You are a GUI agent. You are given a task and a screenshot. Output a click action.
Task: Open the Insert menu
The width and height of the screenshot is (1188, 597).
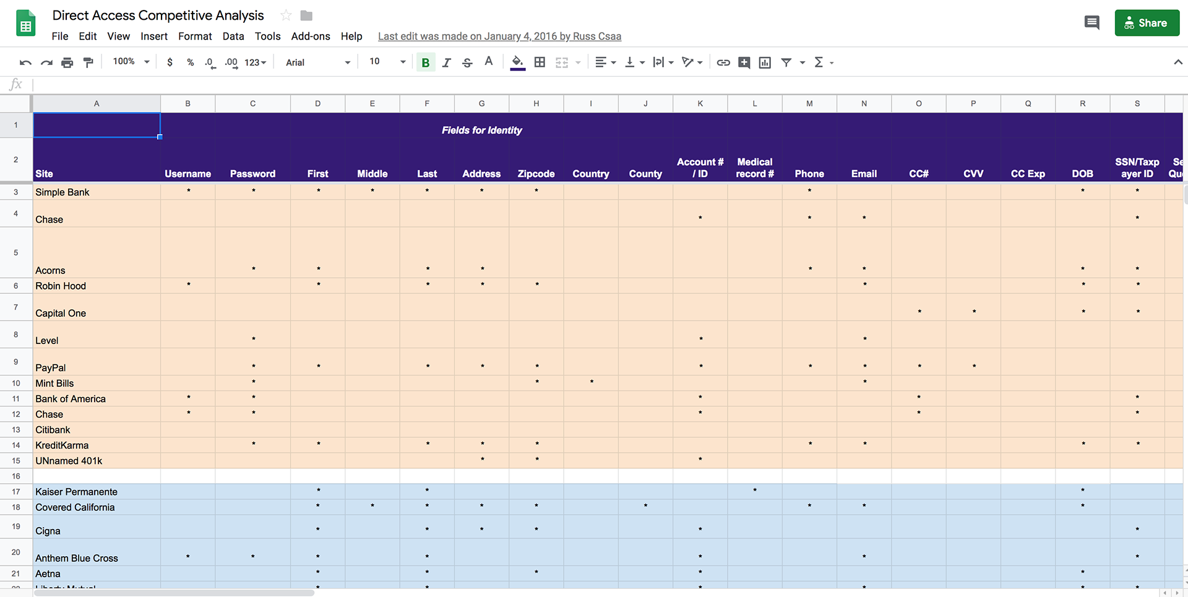154,37
